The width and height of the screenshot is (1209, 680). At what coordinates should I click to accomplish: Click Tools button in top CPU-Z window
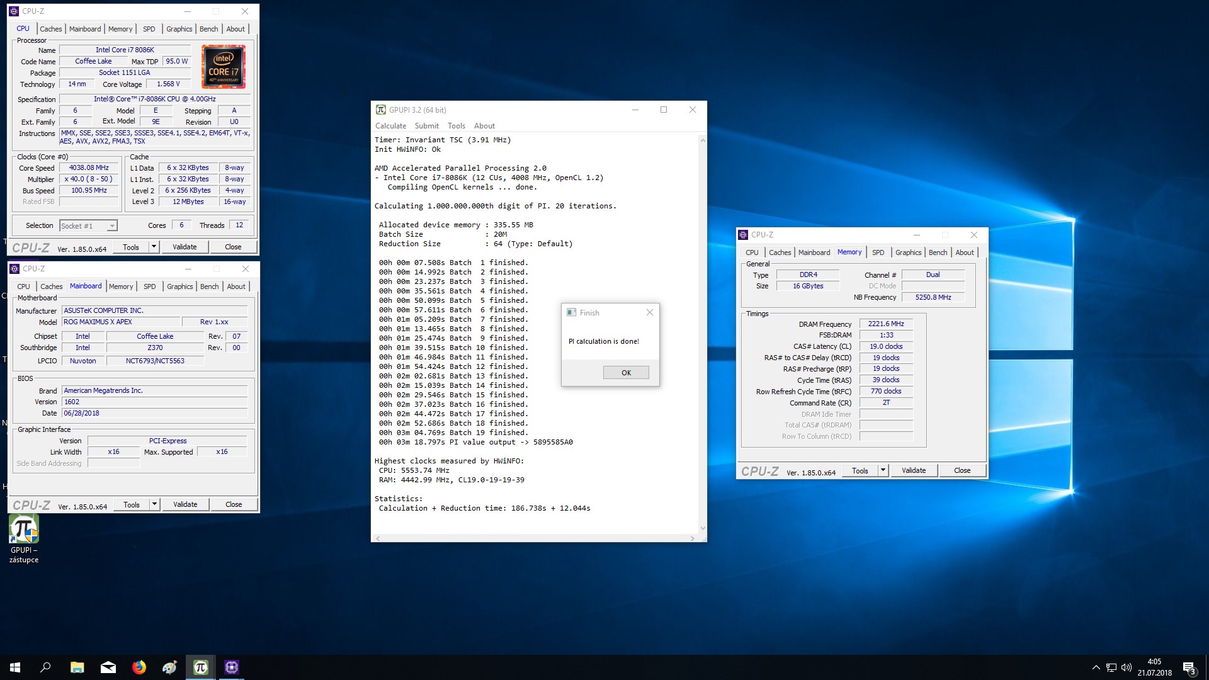pyautogui.click(x=131, y=247)
